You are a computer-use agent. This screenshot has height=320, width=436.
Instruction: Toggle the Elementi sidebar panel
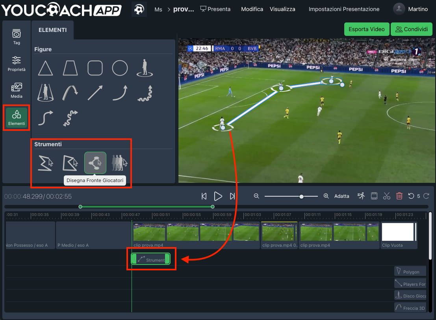click(16, 117)
